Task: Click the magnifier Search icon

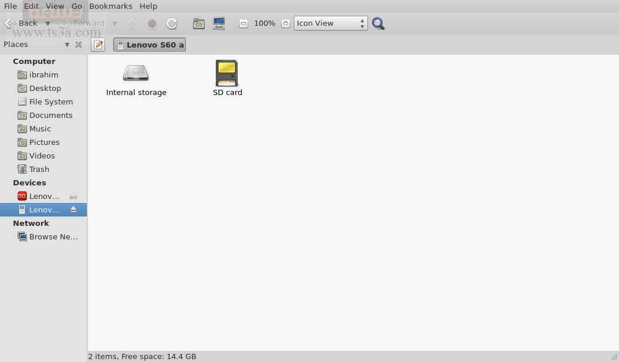Action: [378, 23]
